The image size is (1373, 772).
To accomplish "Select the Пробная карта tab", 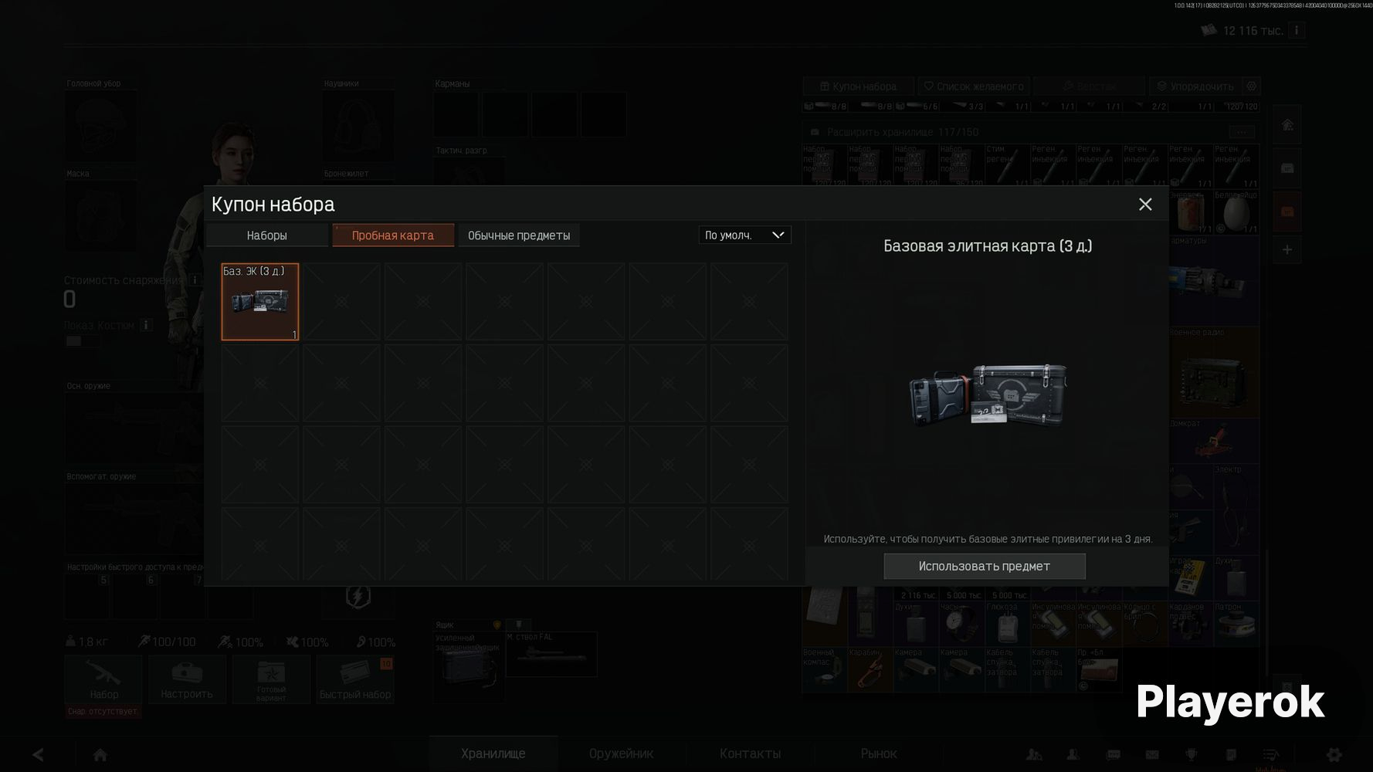I will click(393, 235).
